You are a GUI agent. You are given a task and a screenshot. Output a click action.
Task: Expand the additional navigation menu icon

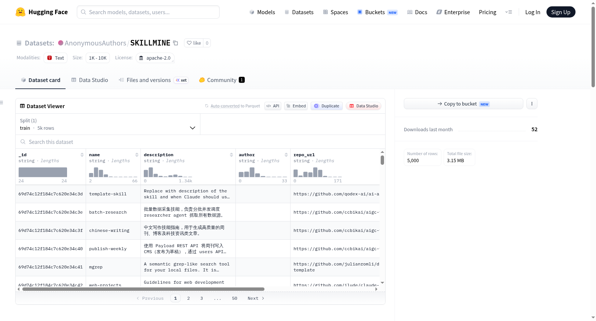508,12
